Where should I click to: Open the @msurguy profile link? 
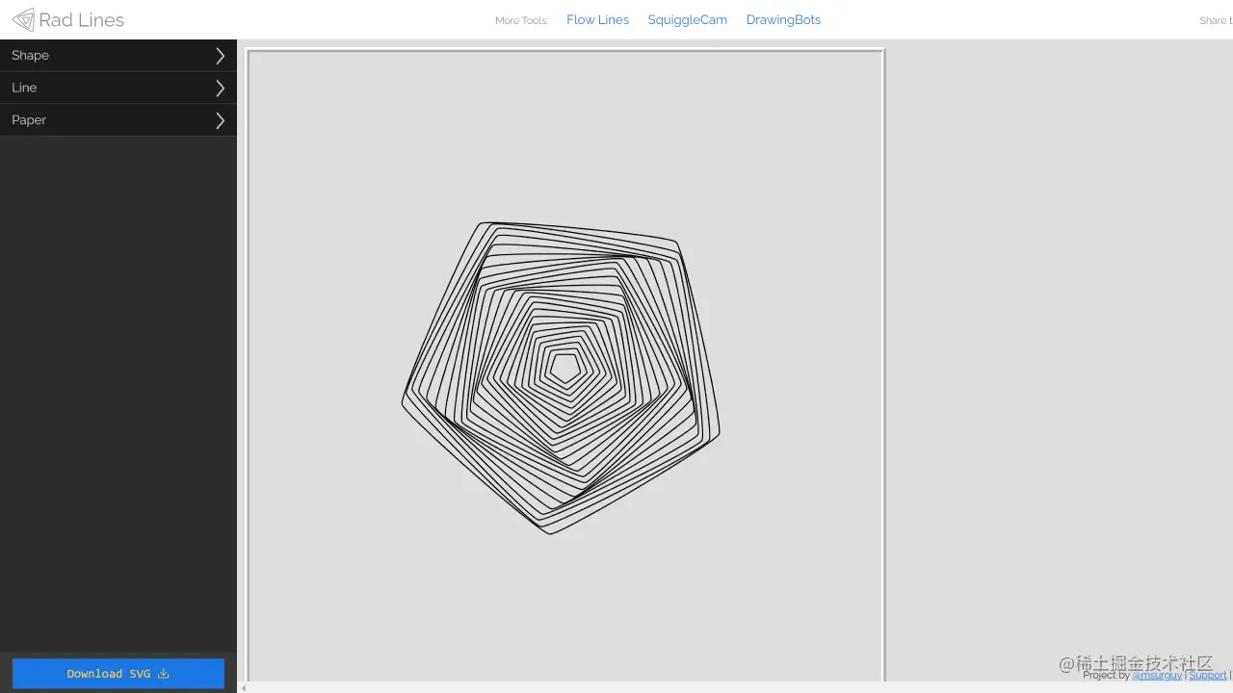click(x=1157, y=676)
